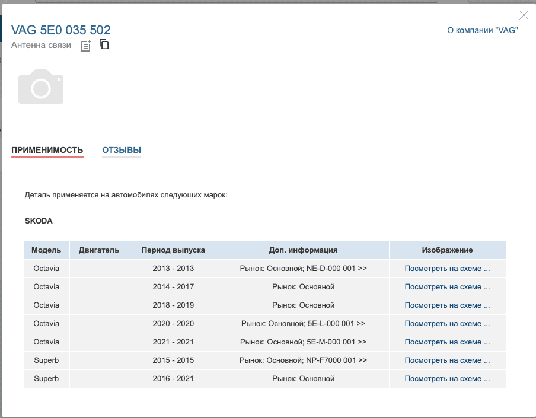The height and width of the screenshot is (418, 536).
Task: Click the SKODA brand heading
Action: (x=39, y=221)
